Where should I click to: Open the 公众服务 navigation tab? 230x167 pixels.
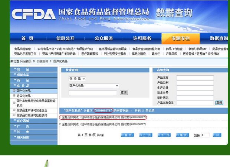pyautogui.click(x=104, y=38)
